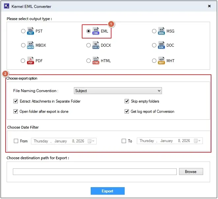218x199 pixels.
Task: Uncheck Open folder after export is done
Action: click(x=16, y=112)
